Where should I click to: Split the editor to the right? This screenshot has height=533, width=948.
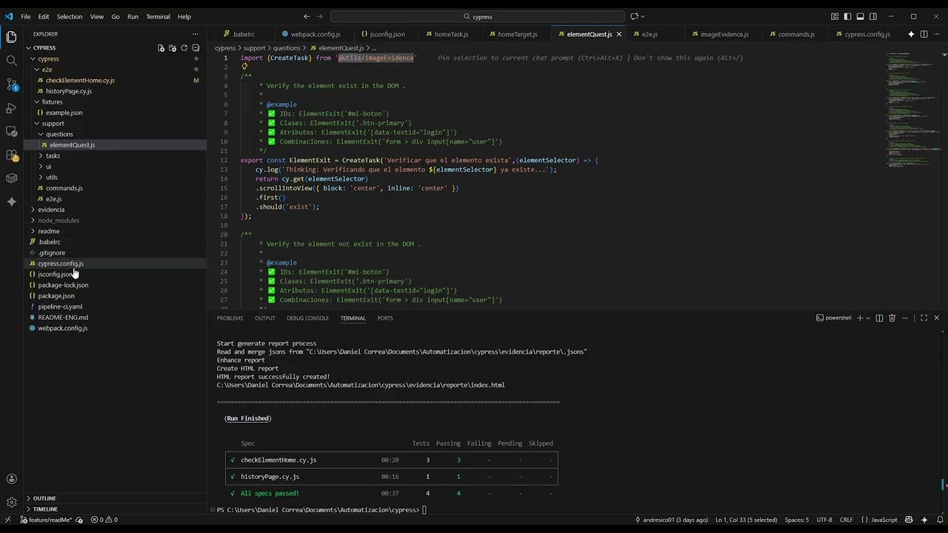pos(924,34)
